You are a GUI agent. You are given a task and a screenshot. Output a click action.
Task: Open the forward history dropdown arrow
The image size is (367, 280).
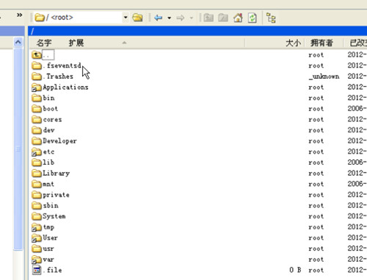192,18
